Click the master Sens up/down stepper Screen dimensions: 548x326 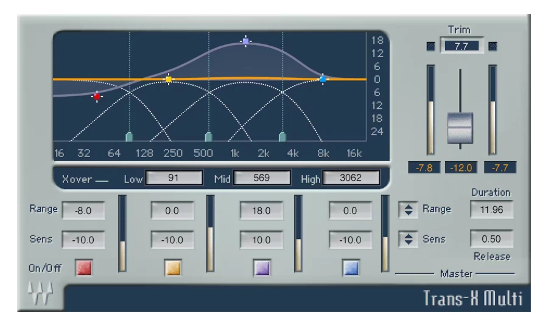tap(408, 239)
